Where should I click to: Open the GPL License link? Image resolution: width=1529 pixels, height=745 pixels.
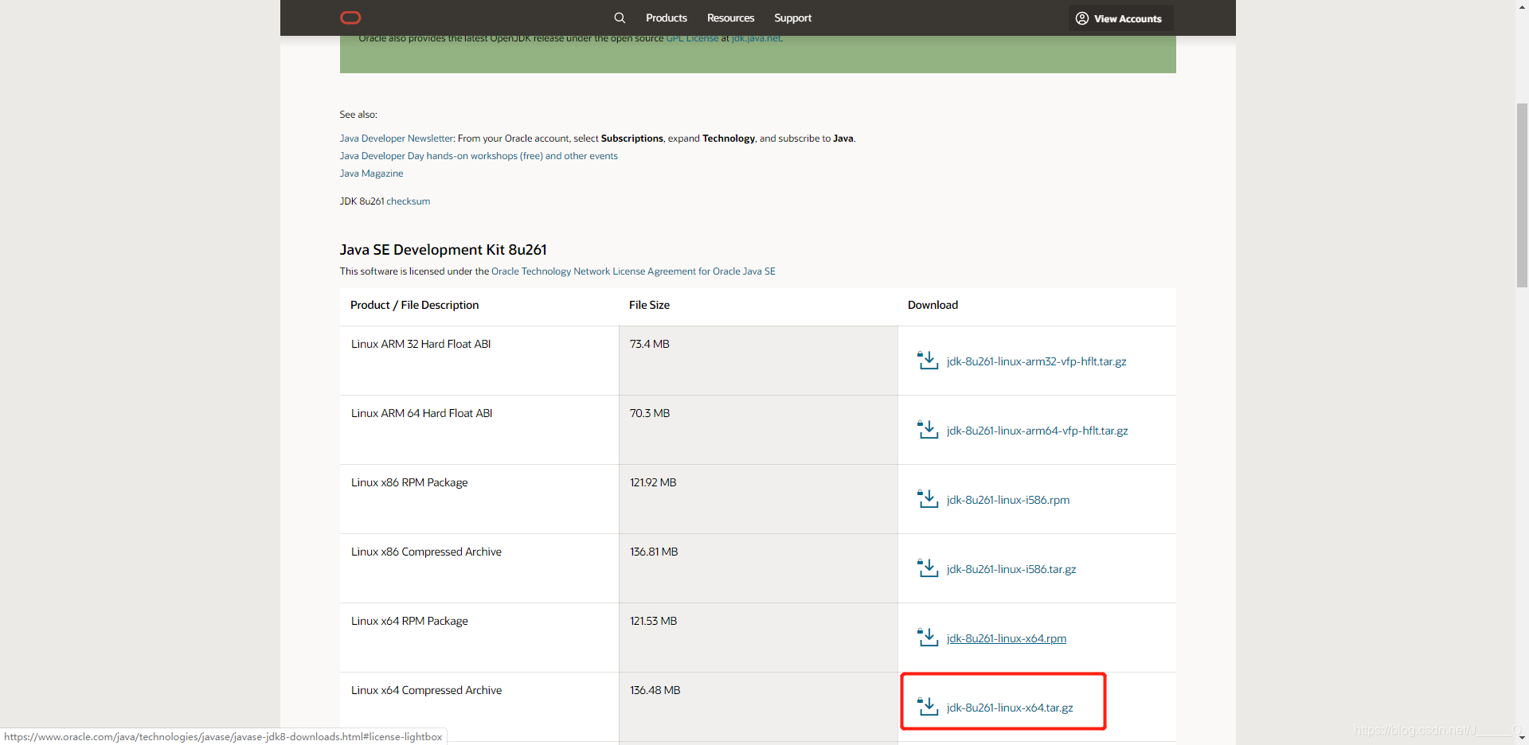(x=692, y=38)
